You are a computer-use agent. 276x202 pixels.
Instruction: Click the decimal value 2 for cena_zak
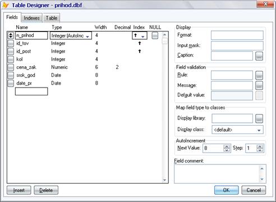point(117,67)
